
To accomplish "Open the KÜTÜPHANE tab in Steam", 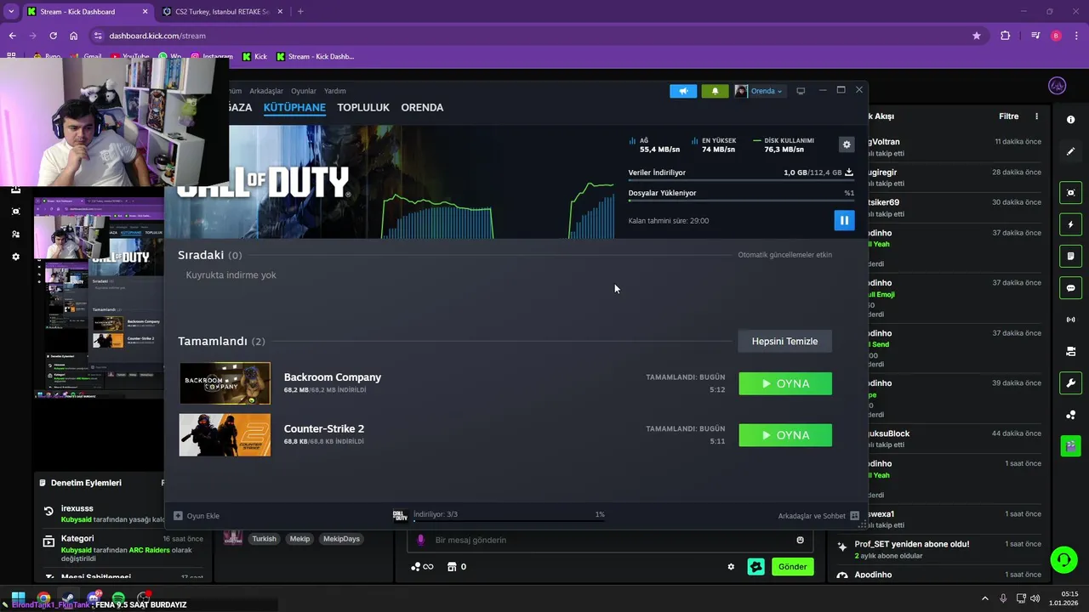I will (294, 107).
